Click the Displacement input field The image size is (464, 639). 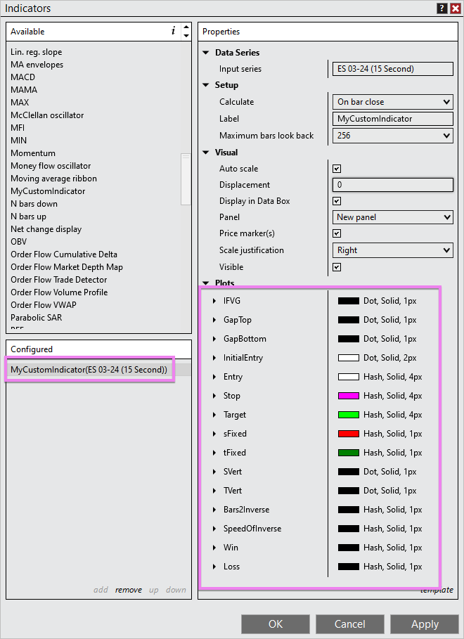(393, 185)
